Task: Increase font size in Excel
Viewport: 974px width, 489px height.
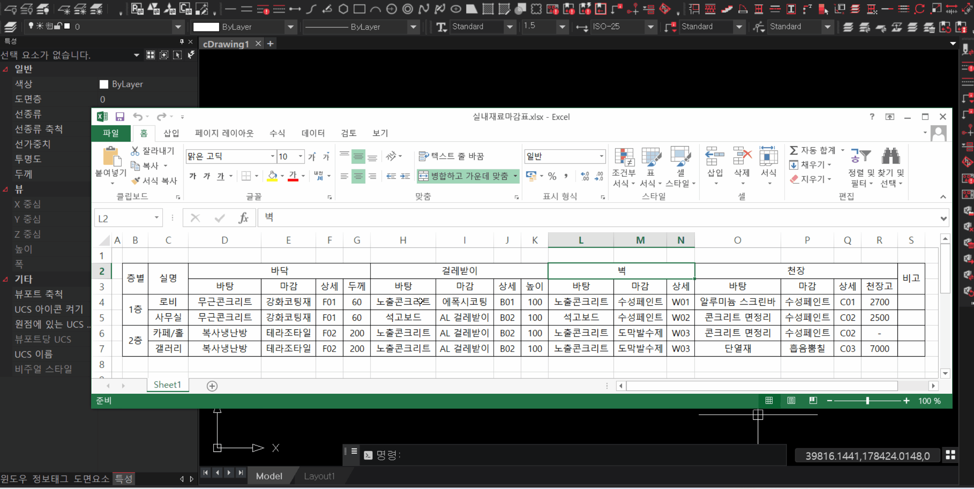Action: point(312,156)
